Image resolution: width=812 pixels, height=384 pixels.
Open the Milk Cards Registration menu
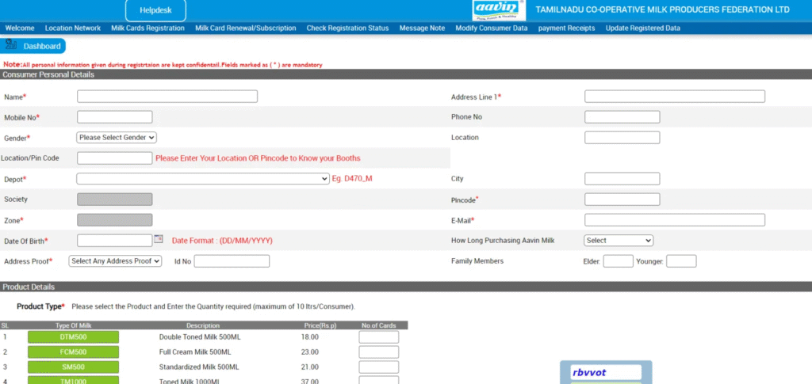[147, 29]
